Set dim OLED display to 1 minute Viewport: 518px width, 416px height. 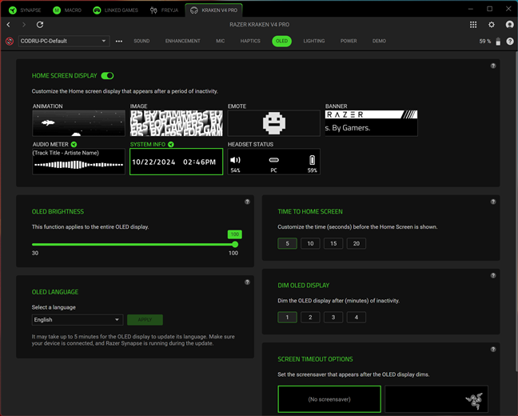tap(288, 317)
